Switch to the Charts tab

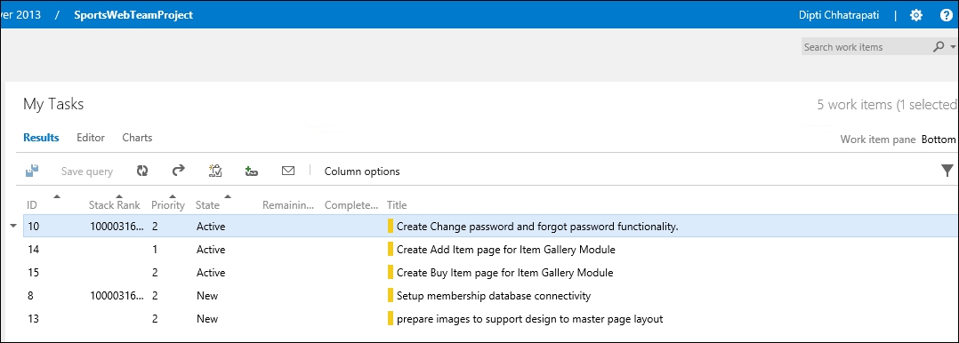tap(137, 138)
